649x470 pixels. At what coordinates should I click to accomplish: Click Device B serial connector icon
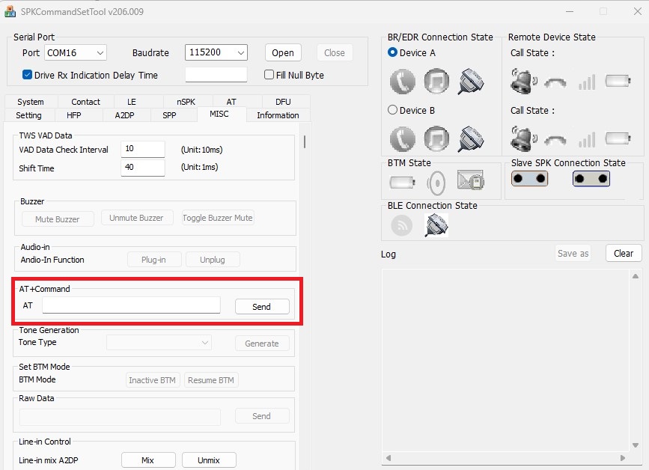471,138
